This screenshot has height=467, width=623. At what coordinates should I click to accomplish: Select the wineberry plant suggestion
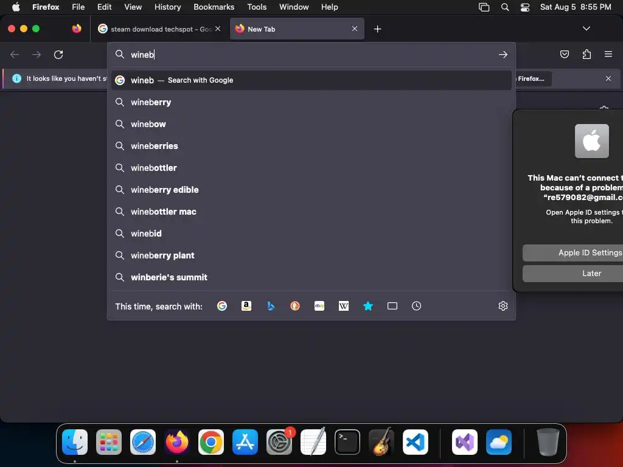[x=311, y=255]
